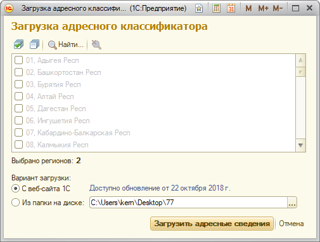
Task: Click the check all regions icon
Action: (x=18, y=44)
